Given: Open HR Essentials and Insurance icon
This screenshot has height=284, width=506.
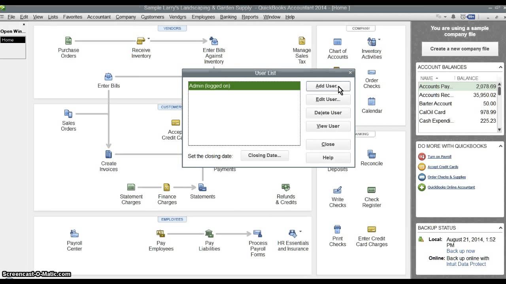Looking at the screenshot, I should point(293,234).
